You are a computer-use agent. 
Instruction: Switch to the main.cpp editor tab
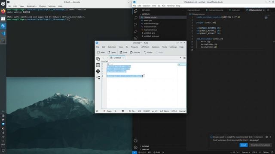pyautogui.click(x=235, y=10)
